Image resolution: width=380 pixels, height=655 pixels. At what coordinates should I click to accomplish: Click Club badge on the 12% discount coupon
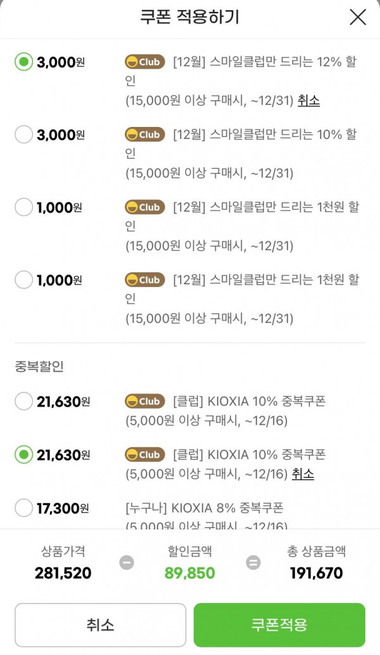click(x=145, y=62)
